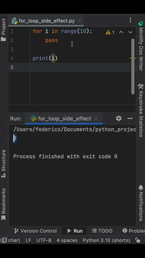This screenshot has height=258, width=145.
Task: Open the Structure tool window
Action: (4, 163)
